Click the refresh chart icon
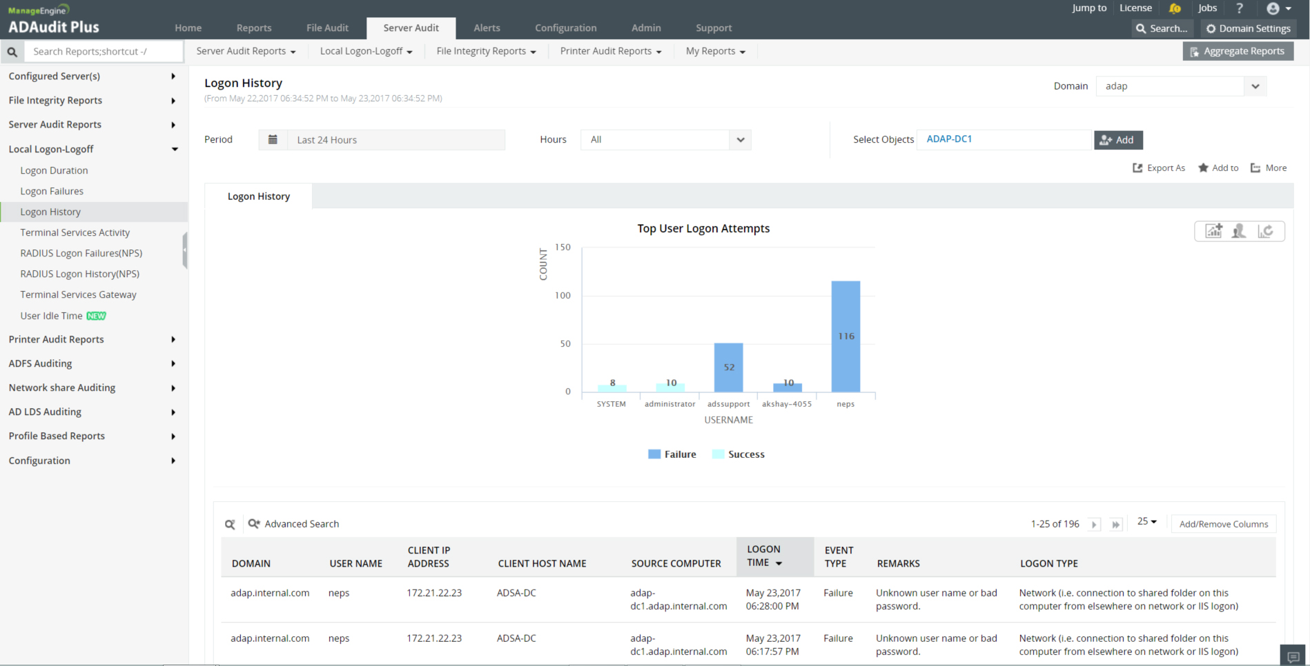 coord(1265,231)
